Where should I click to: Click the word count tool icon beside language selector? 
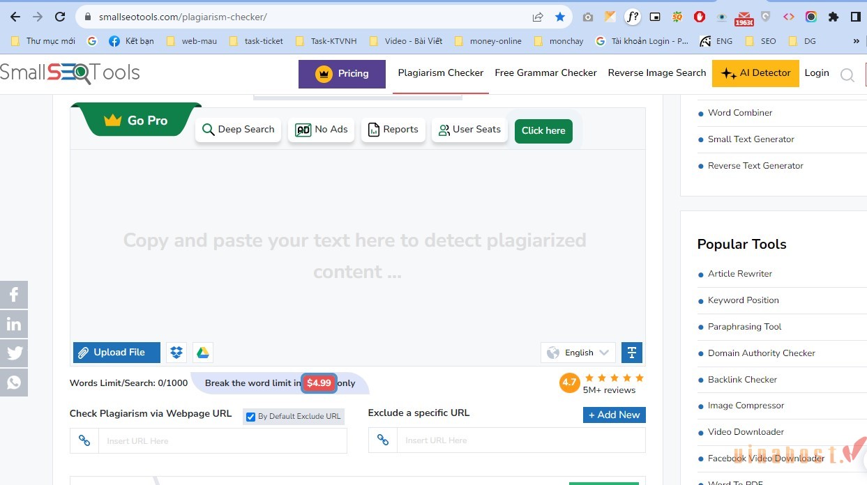click(x=631, y=352)
